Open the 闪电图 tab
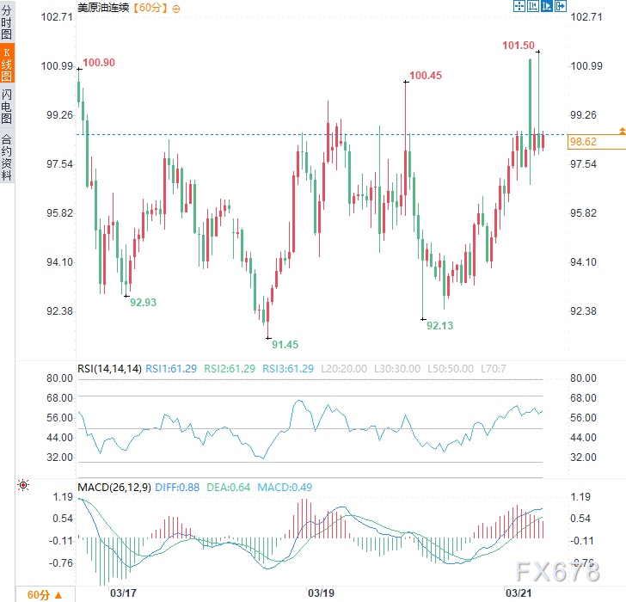The height and width of the screenshot is (602, 626). [7, 105]
